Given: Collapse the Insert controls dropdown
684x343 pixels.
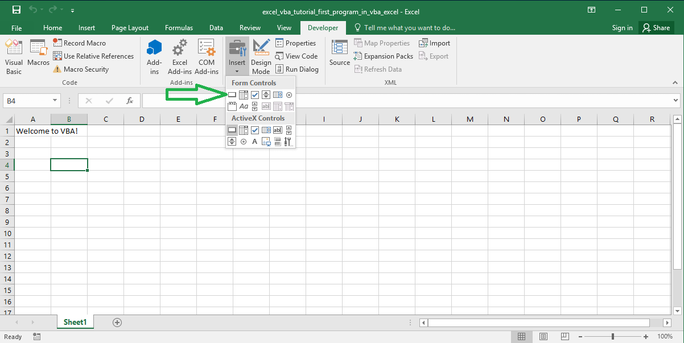Looking at the screenshot, I should 237,57.
